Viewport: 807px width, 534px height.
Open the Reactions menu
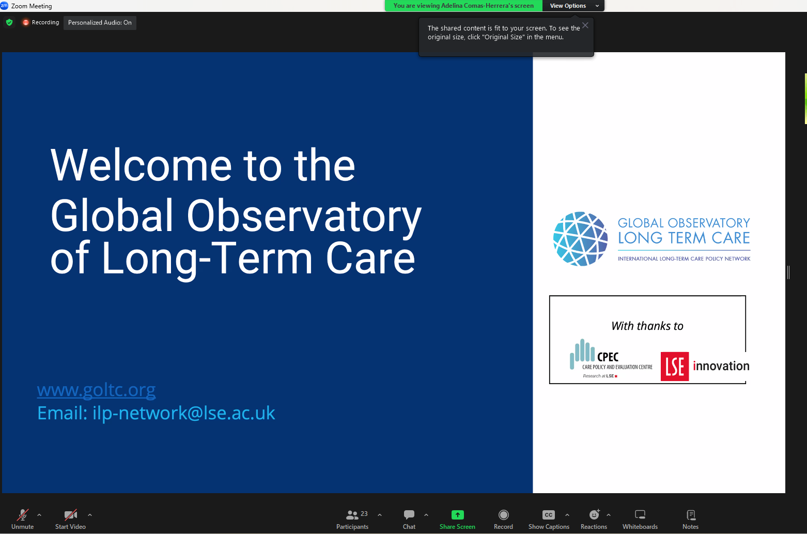pyautogui.click(x=594, y=519)
